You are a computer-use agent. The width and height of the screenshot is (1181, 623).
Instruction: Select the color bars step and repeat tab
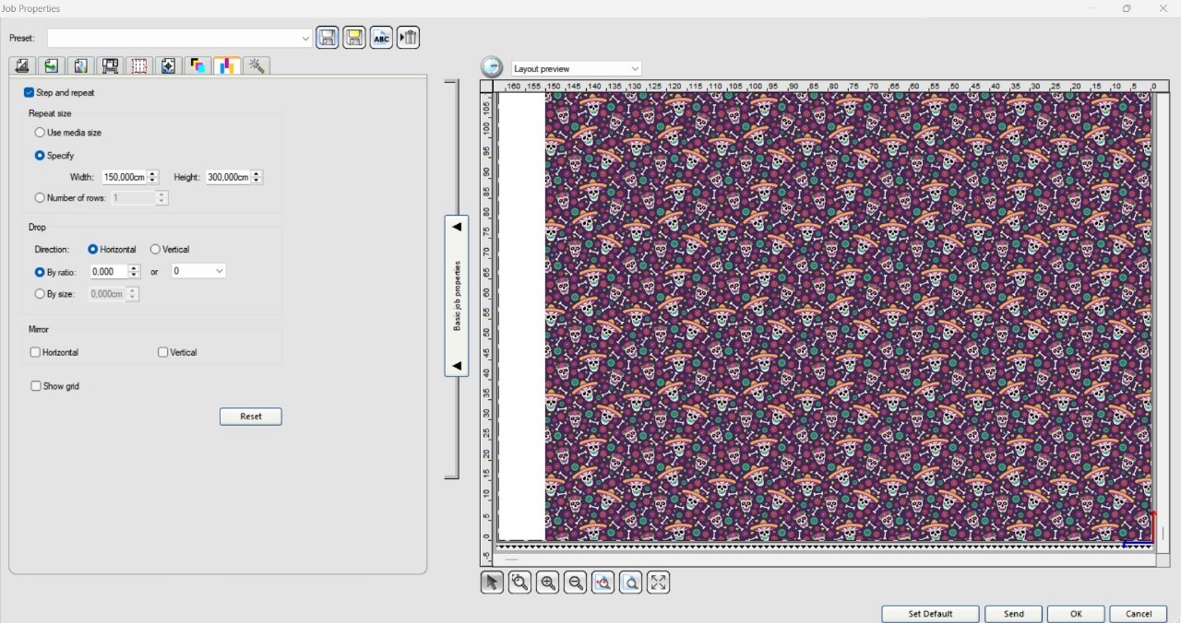coord(227,65)
